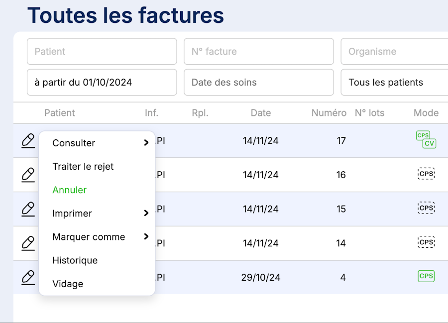Screen dimensions: 448x323
Task: Click the edit pencil icon for invoice 16
Action: click(28, 175)
